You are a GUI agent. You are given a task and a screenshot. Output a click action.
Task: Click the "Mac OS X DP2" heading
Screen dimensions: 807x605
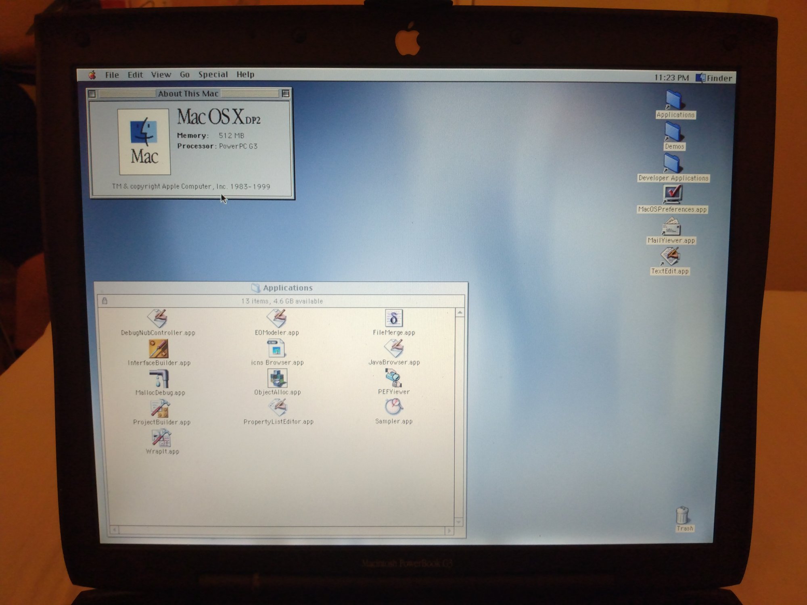(219, 117)
